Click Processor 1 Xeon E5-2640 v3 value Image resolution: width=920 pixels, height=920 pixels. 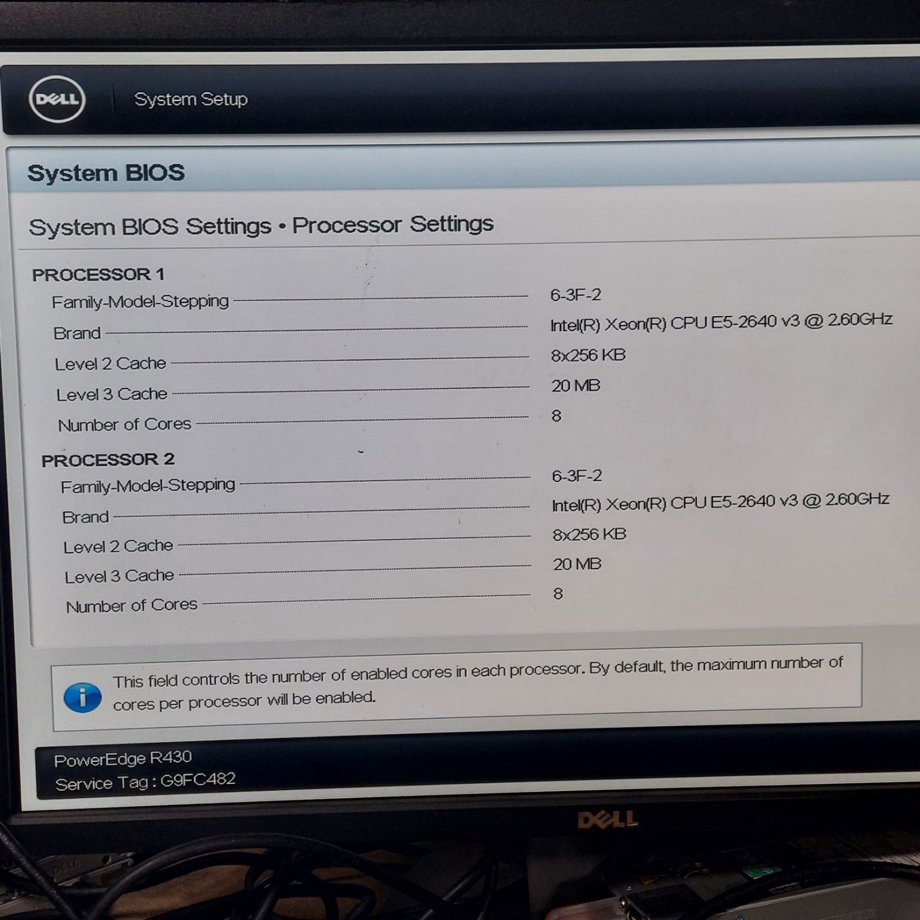[x=721, y=322]
